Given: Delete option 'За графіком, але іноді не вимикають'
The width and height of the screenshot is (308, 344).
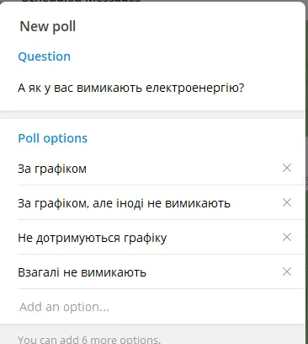Looking at the screenshot, I should pyautogui.click(x=287, y=202).
